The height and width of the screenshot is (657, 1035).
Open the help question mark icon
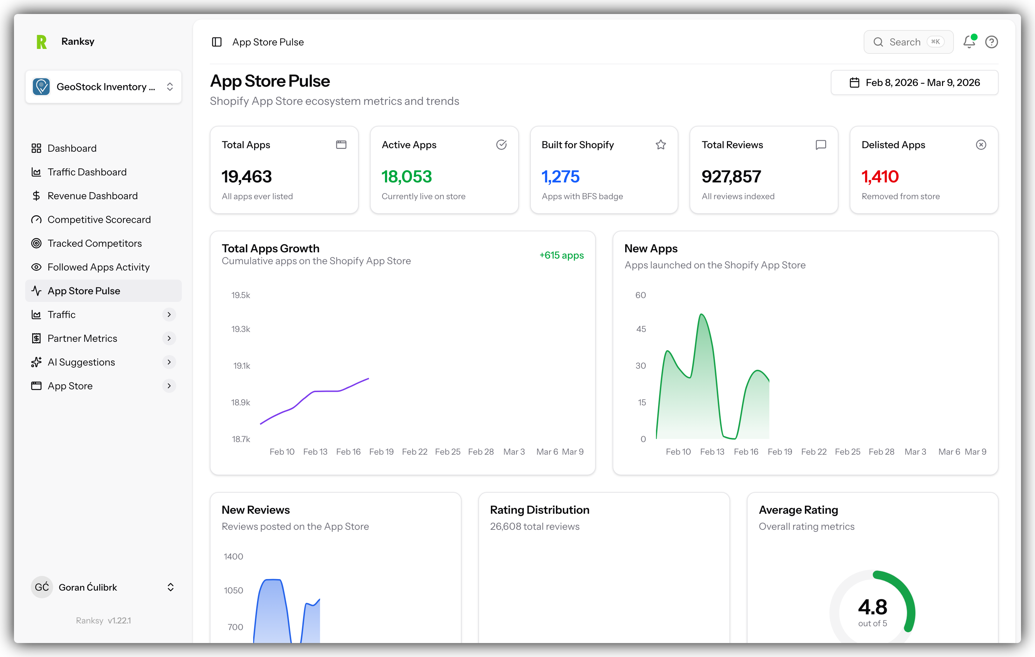click(x=991, y=42)
